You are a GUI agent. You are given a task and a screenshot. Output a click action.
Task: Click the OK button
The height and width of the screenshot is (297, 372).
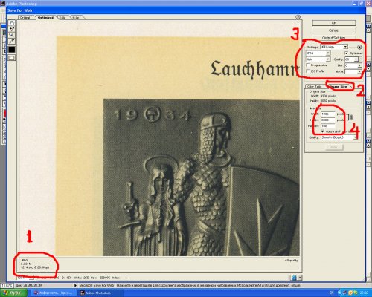334,23
